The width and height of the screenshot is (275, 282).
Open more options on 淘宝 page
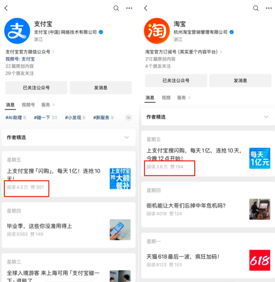click(x=269, y=8)
